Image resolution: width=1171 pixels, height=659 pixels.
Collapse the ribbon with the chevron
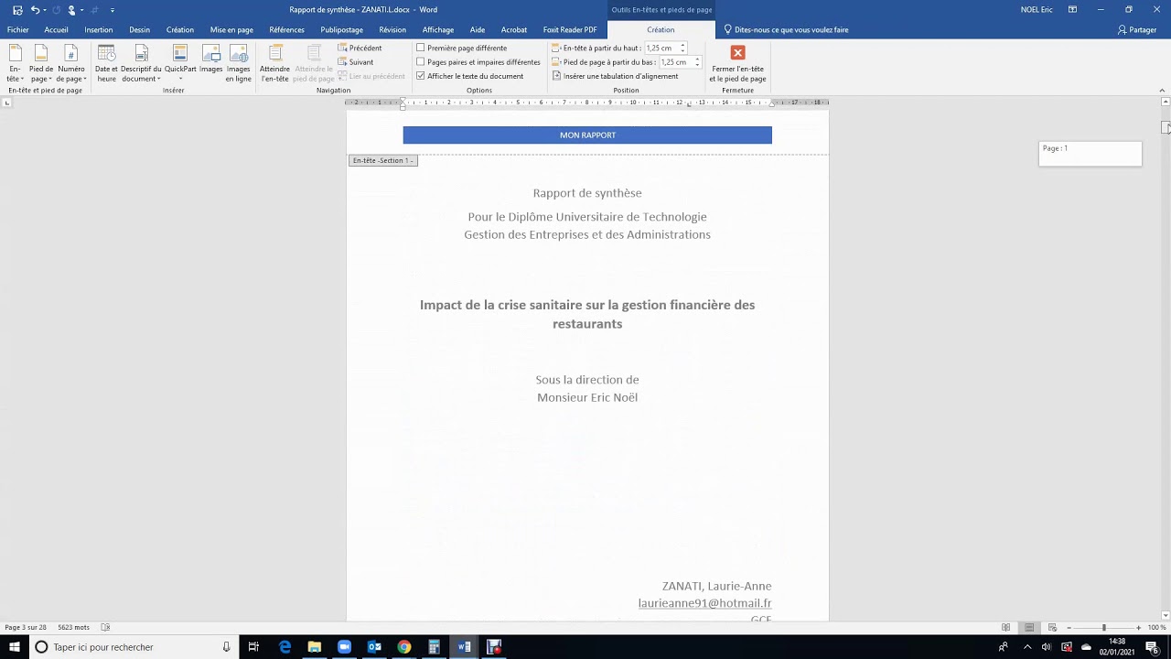pyautogui.click(x=1162, y=90)
